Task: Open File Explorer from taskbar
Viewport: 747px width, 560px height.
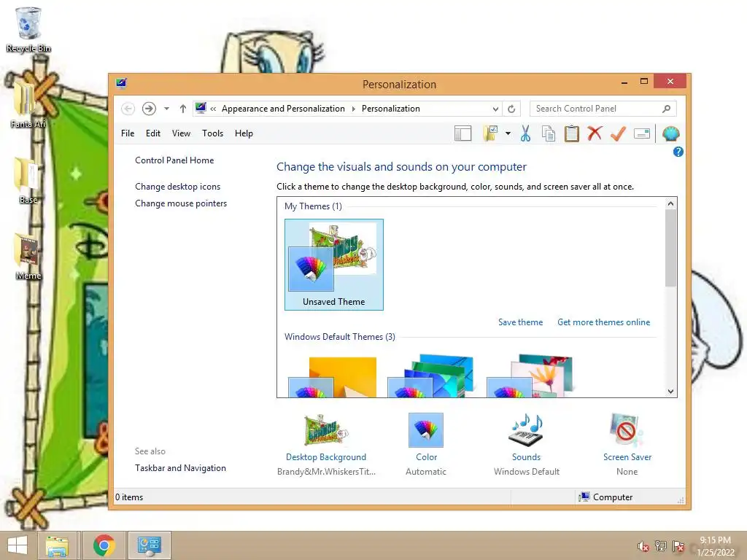Action: (57, 545)
